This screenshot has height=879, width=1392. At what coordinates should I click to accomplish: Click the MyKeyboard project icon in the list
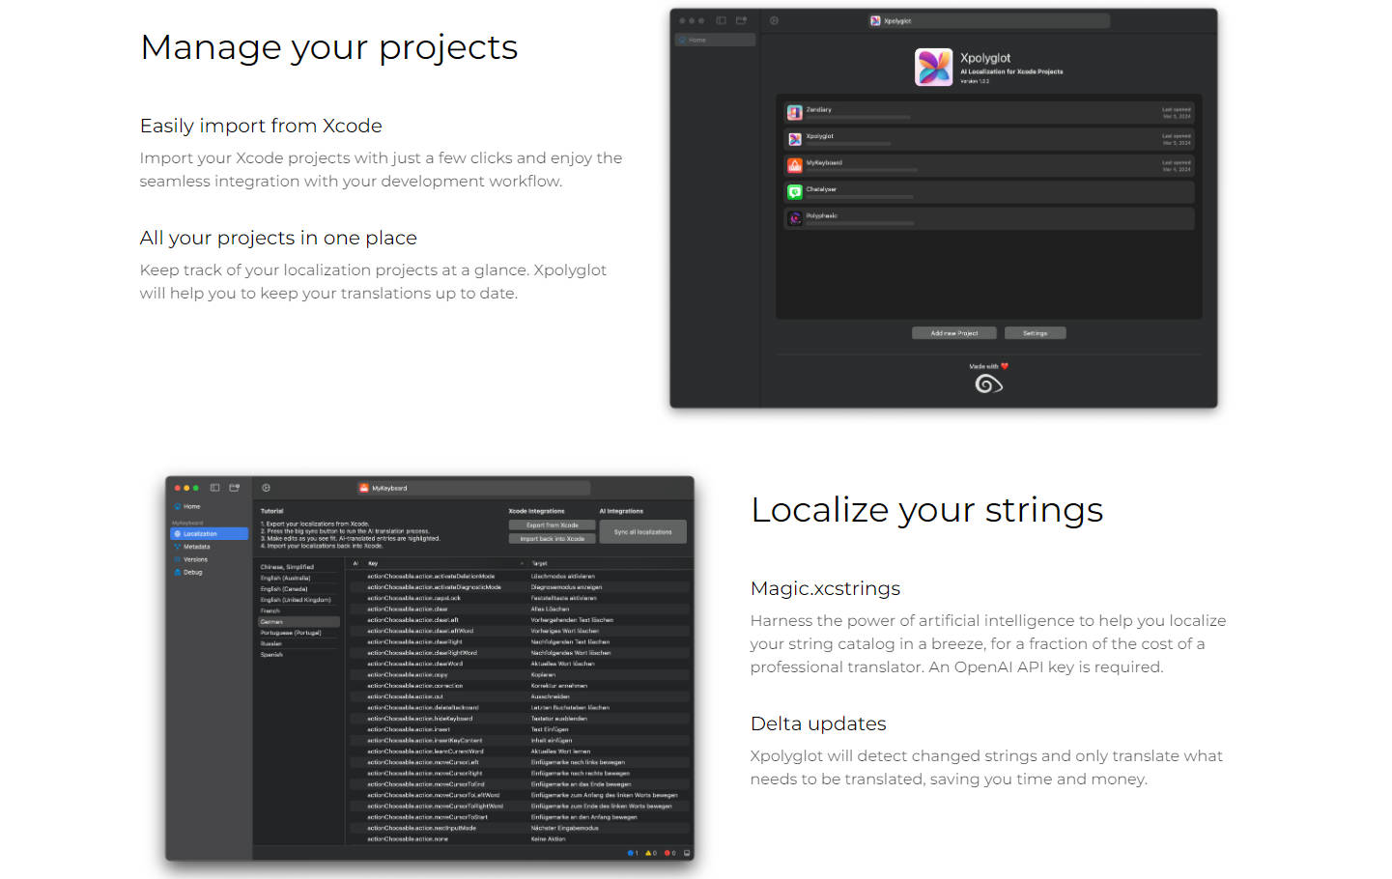click(x=794, y=165)
